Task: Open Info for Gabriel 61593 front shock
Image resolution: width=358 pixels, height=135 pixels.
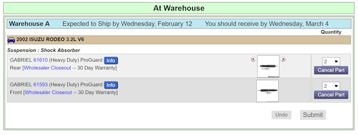Action: (111, 85)
